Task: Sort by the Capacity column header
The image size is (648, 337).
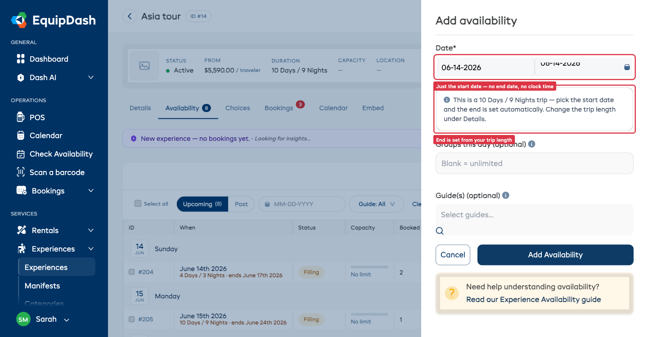Action: click(x=363, y=228)
